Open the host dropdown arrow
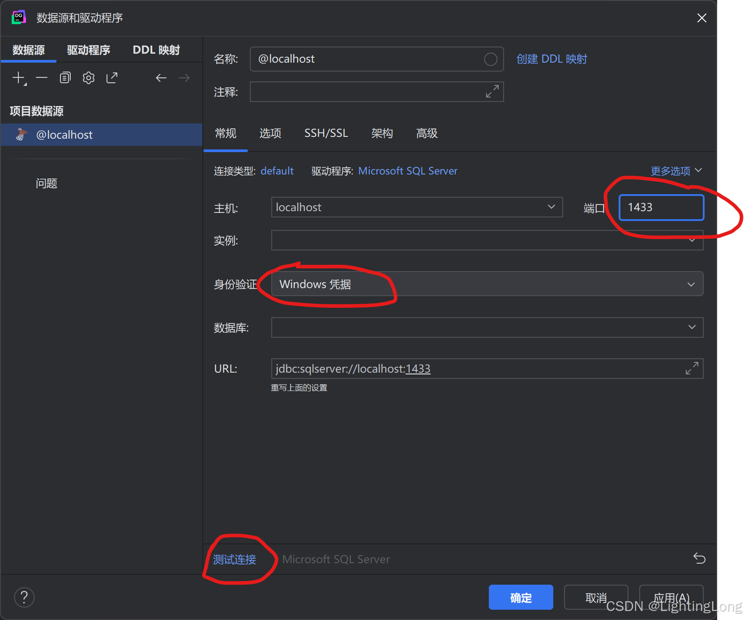The width and height of the screenshot is (744, 620). (x=552, y=207)
